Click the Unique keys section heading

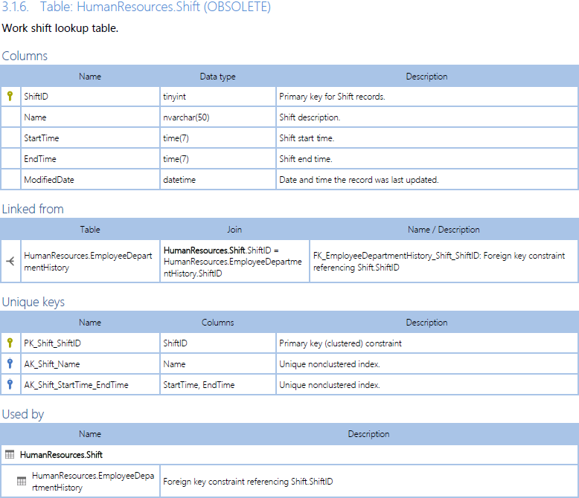pos(33,302)
